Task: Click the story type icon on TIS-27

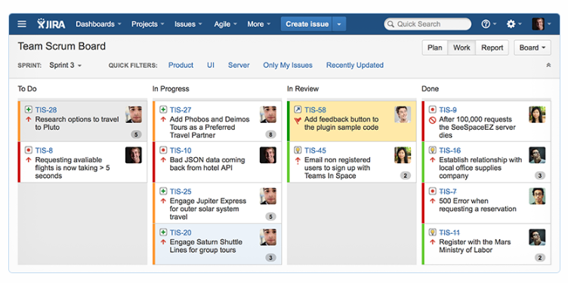Action: point(163,109)
